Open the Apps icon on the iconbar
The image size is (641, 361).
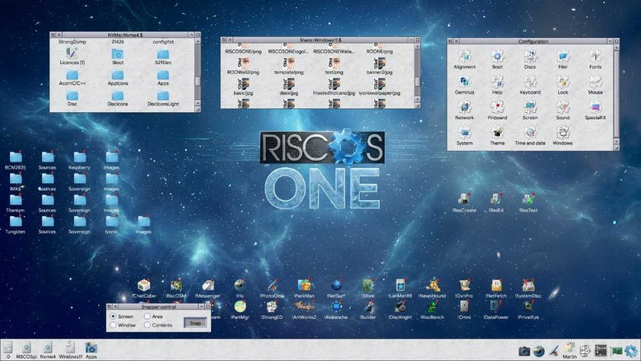[x=91, y=350]
